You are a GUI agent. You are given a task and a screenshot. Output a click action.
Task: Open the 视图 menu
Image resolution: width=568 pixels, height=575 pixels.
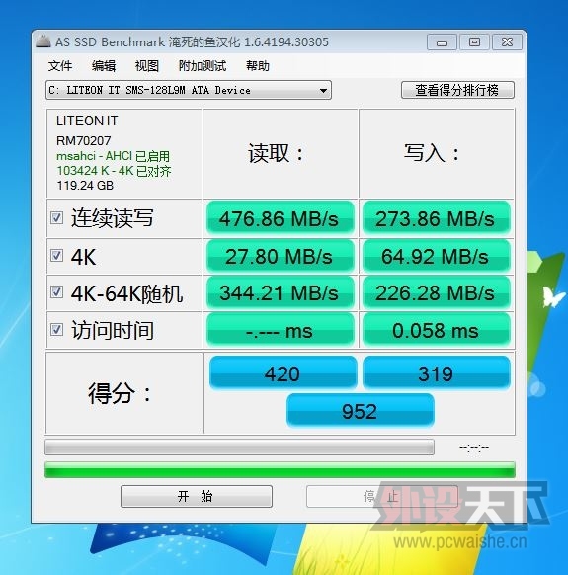(x=146, y=66)
